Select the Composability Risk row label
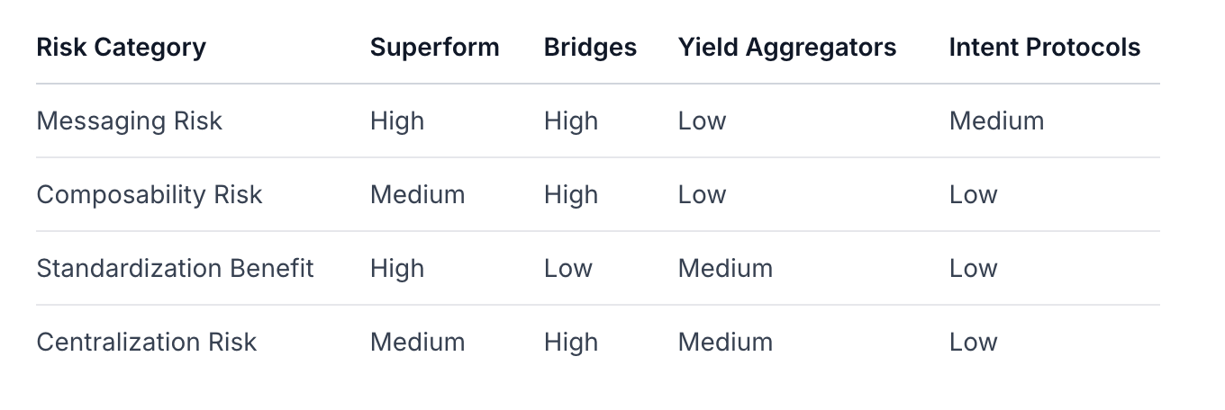Screen dimensions: 1225x410 [x=149, y=195]
